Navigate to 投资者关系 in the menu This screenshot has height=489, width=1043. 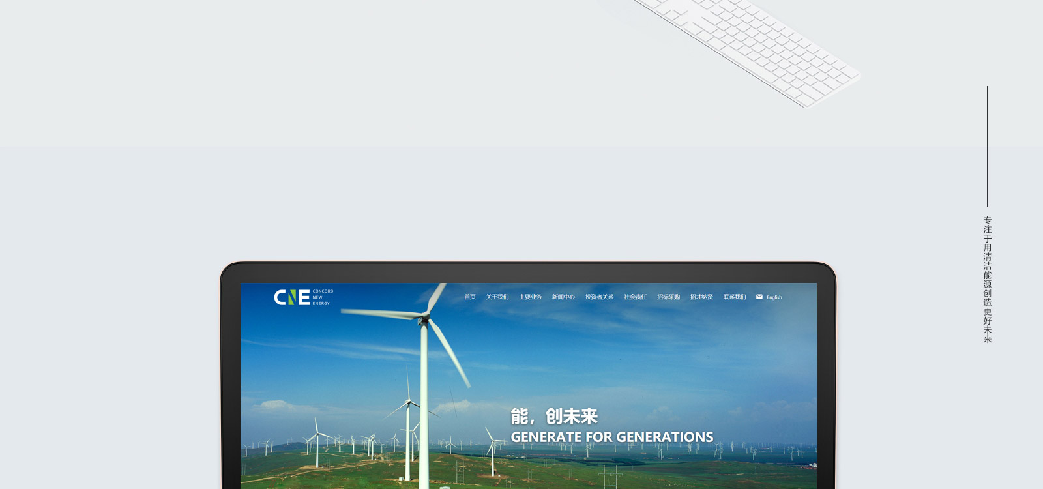(x=599, y=297)
